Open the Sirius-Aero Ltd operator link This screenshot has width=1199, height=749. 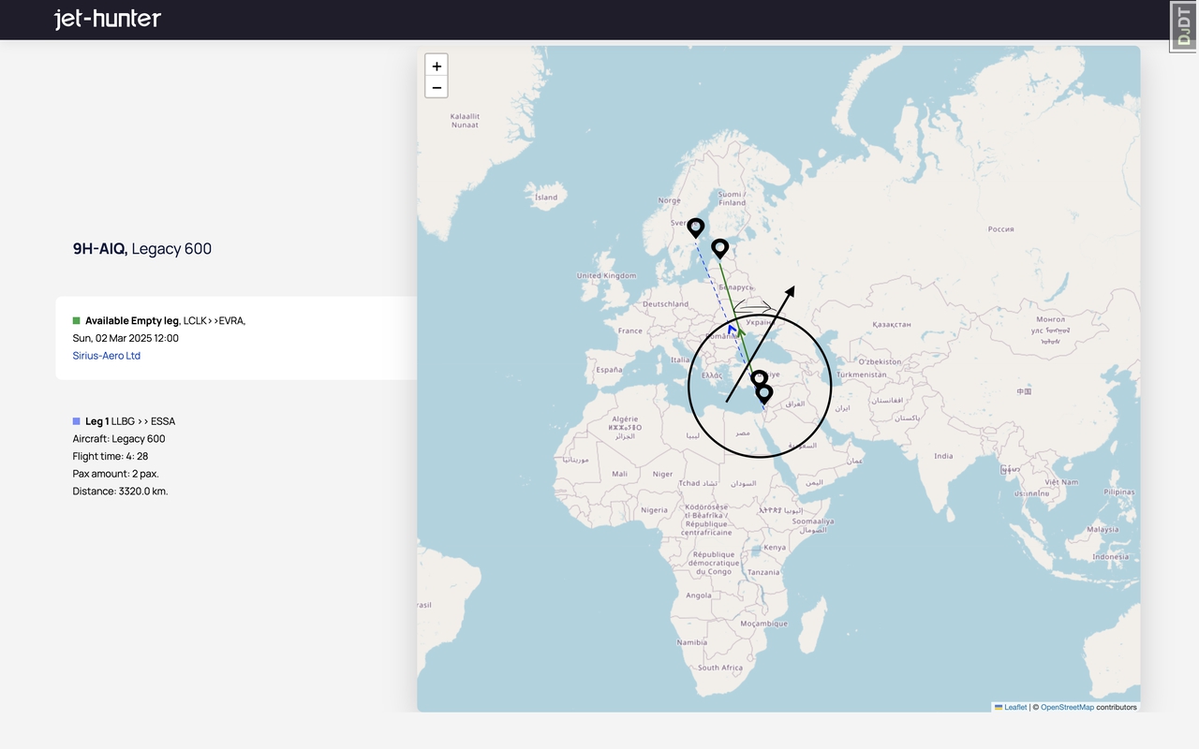click(107, 356)
